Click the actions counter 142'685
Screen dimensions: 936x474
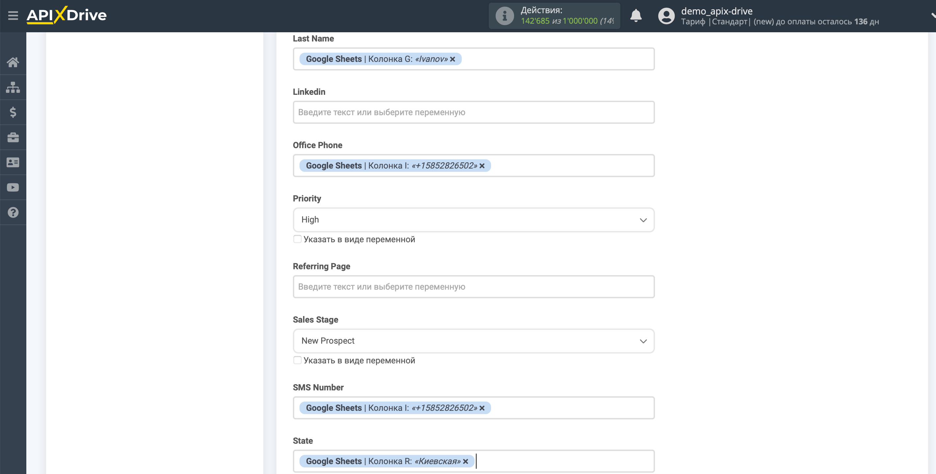pos(535,21)
